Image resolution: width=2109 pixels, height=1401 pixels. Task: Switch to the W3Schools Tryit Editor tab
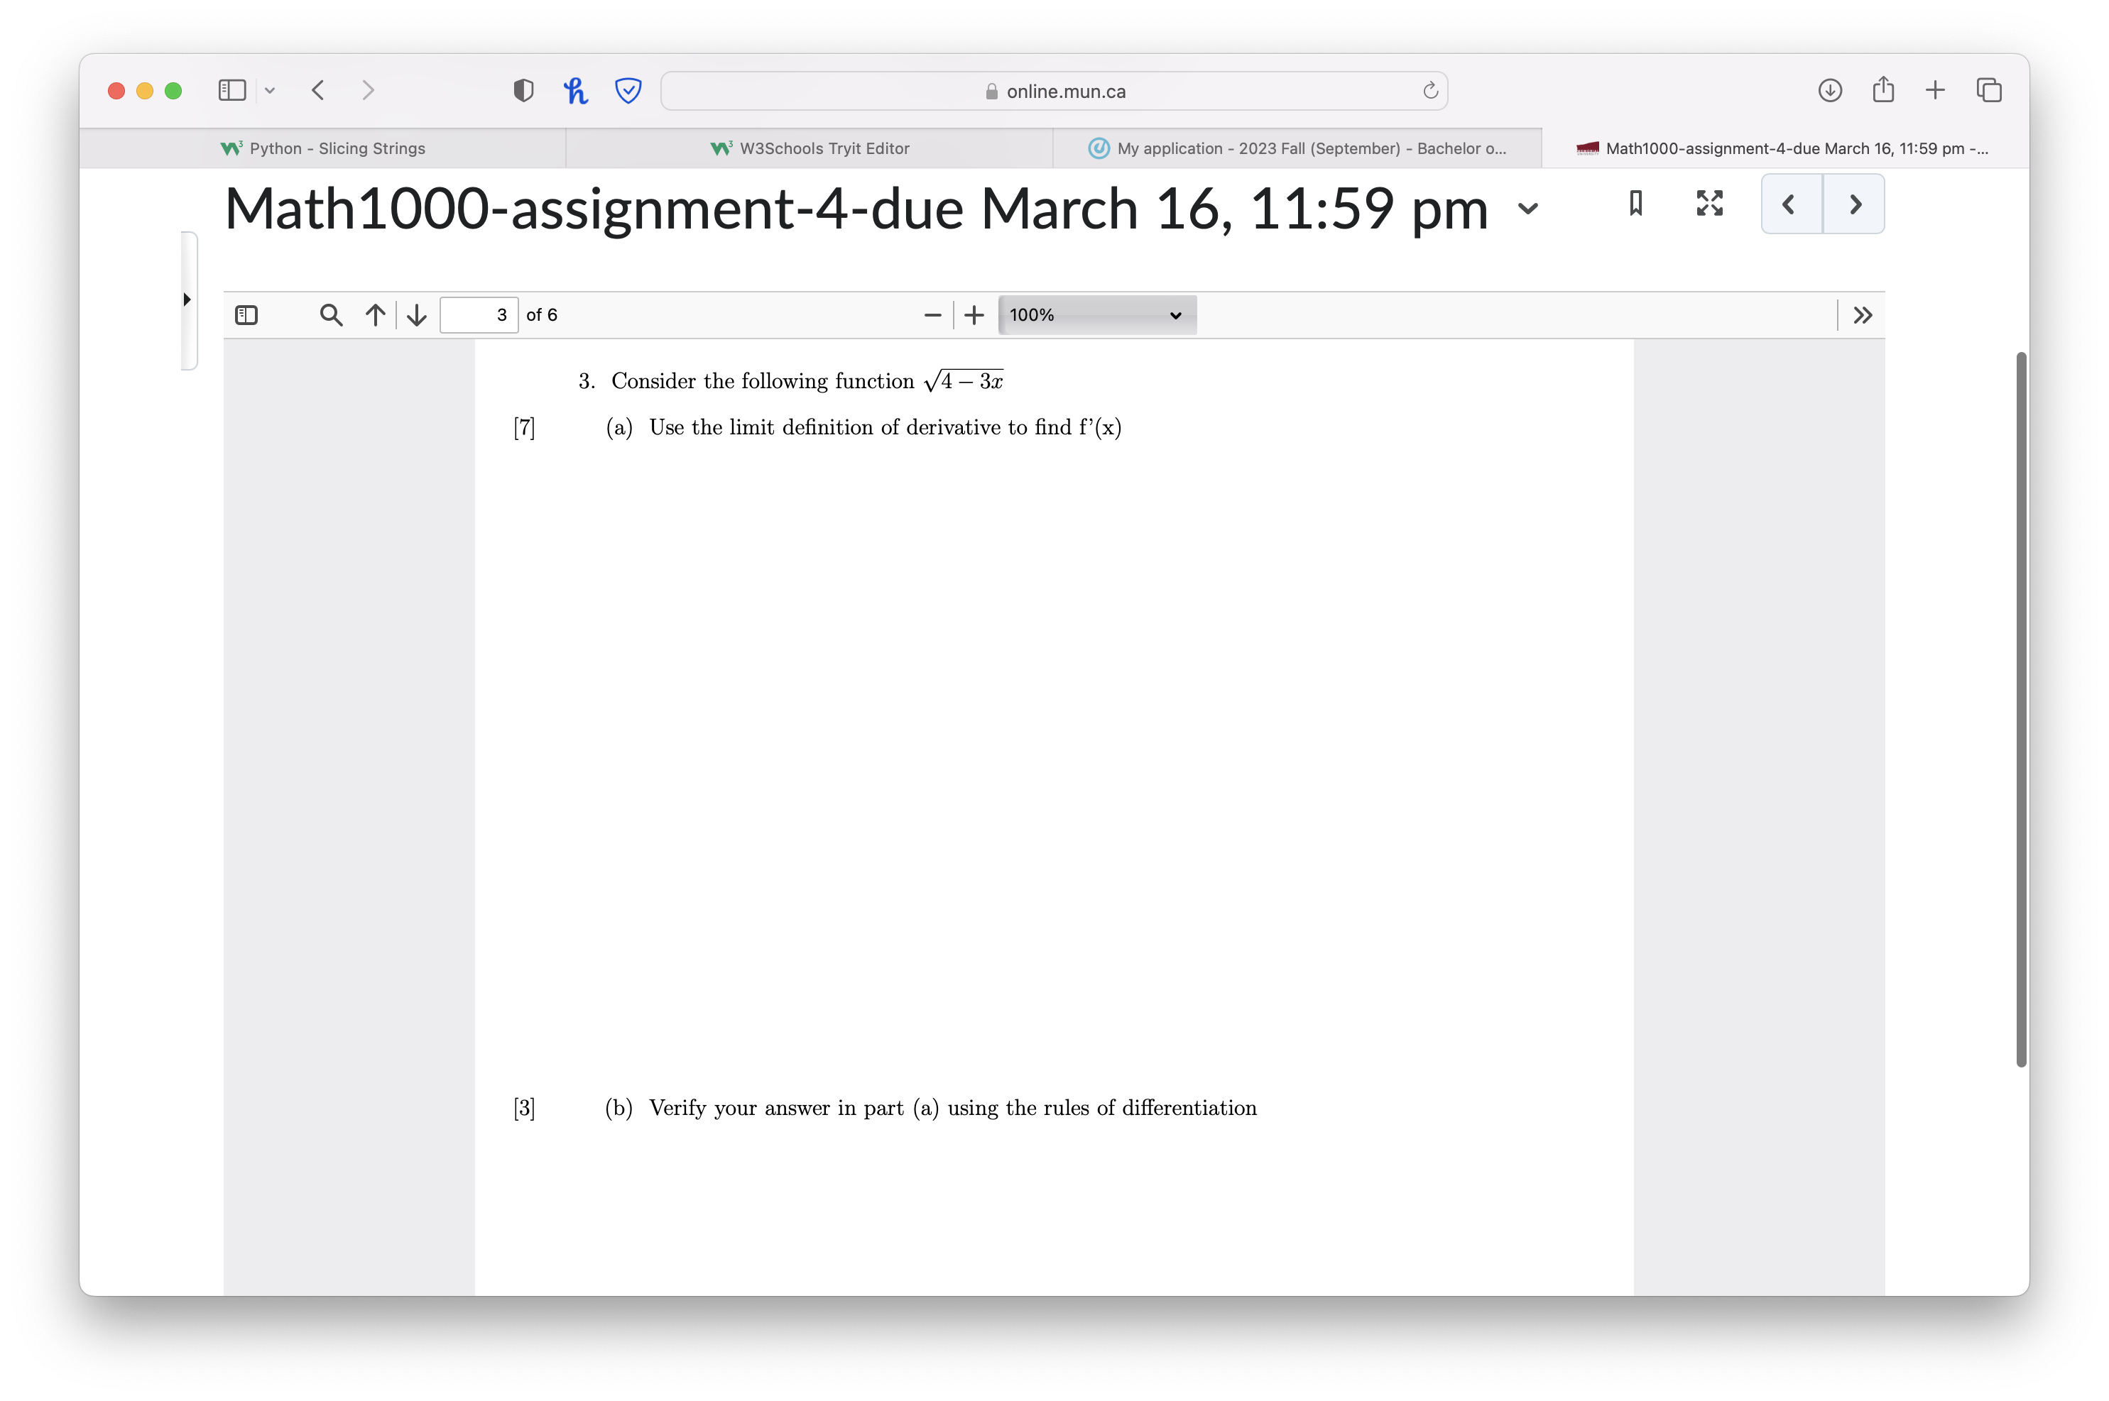coord(809,148)
